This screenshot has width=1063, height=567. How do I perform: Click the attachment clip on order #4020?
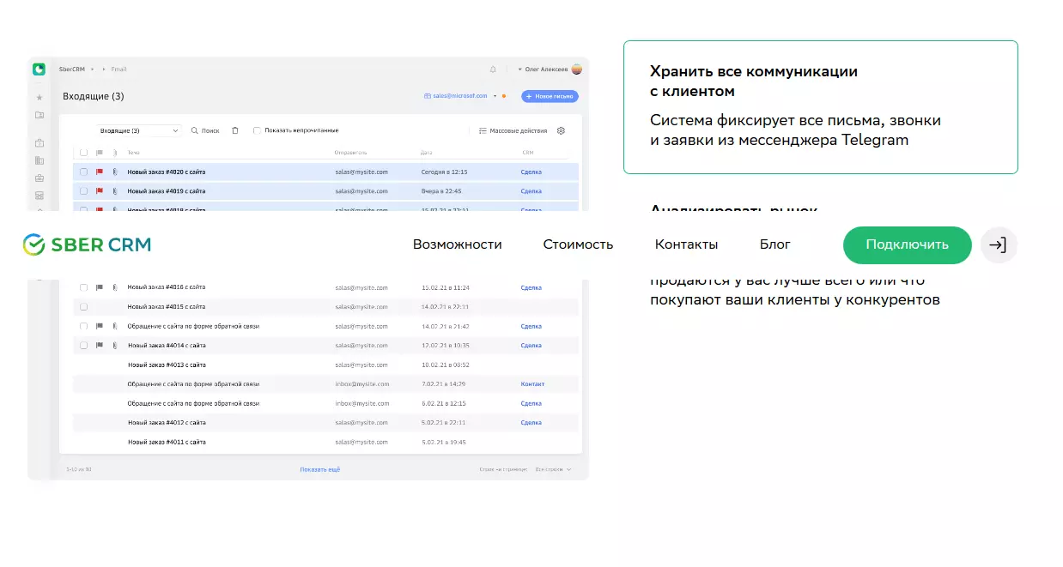(114, 172)
